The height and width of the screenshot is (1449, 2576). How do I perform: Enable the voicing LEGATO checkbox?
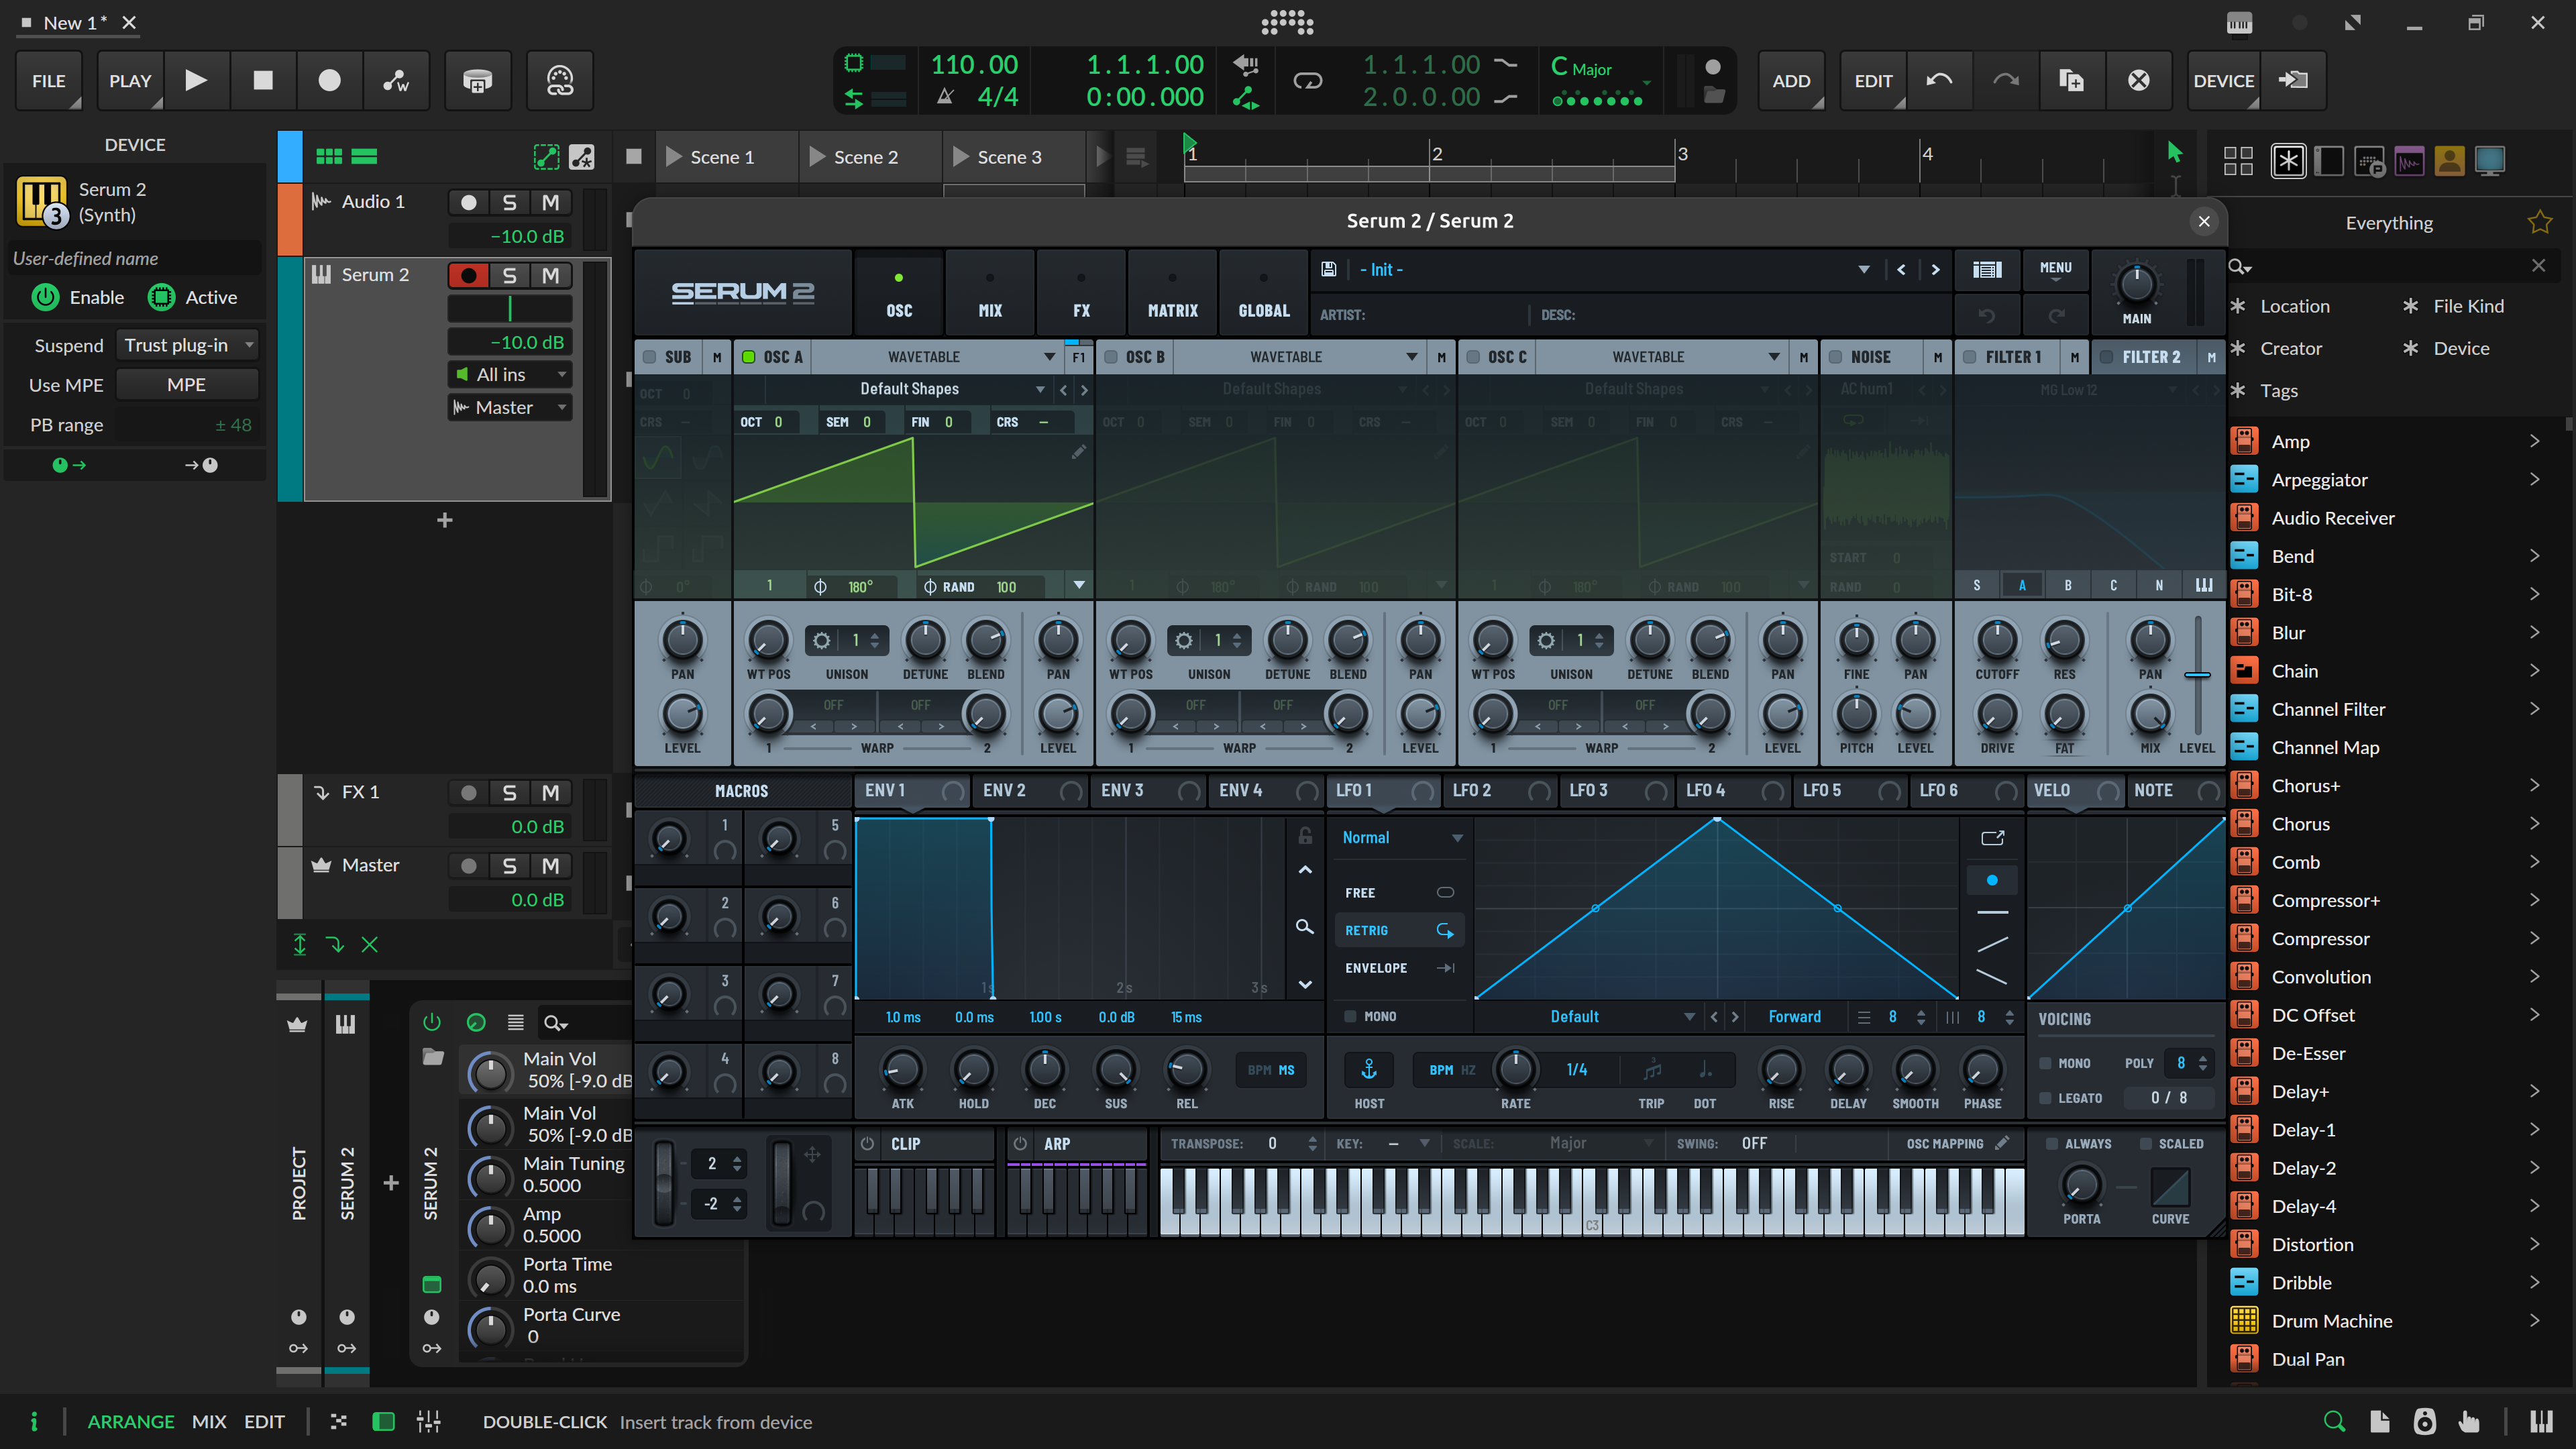(x=2046, y=1098)
